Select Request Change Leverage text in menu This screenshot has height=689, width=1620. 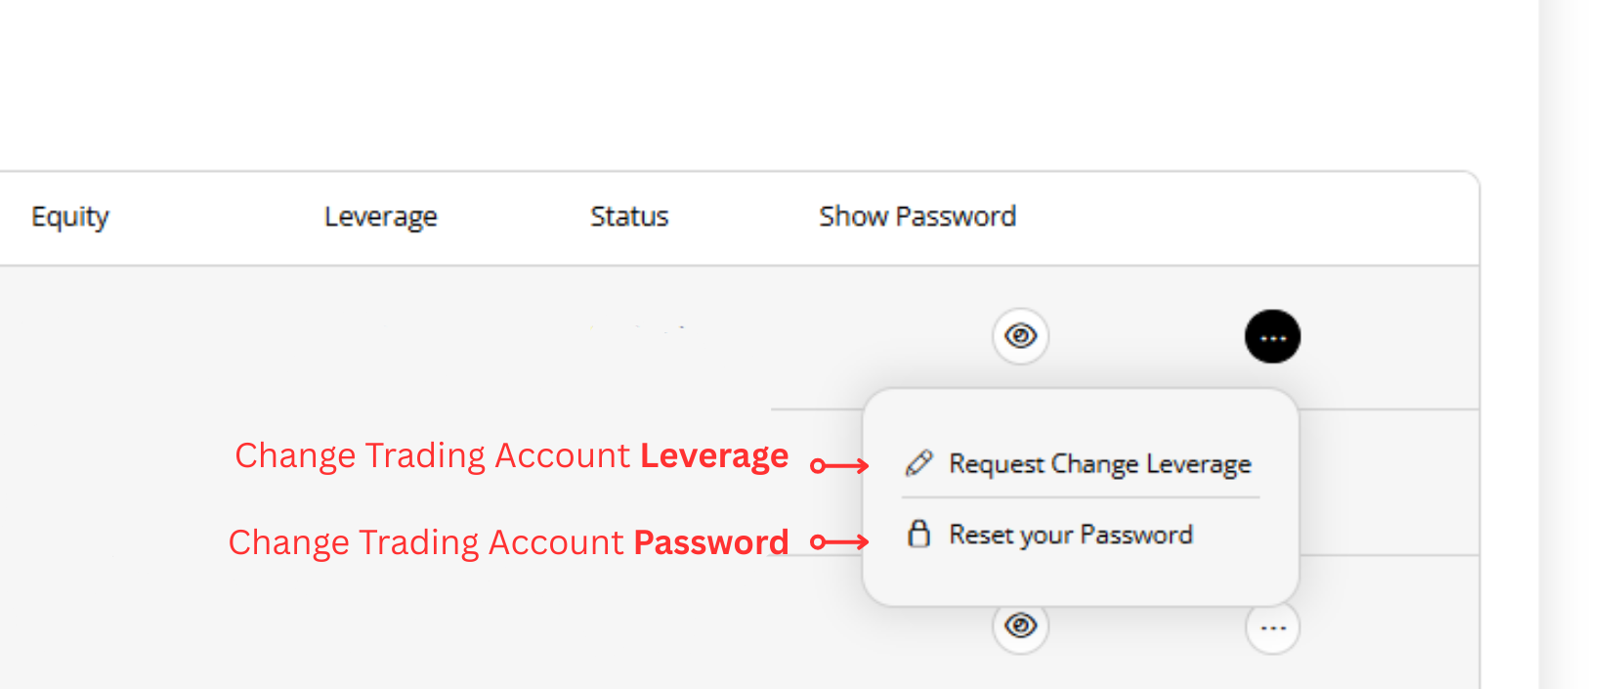click(1099, 463)
